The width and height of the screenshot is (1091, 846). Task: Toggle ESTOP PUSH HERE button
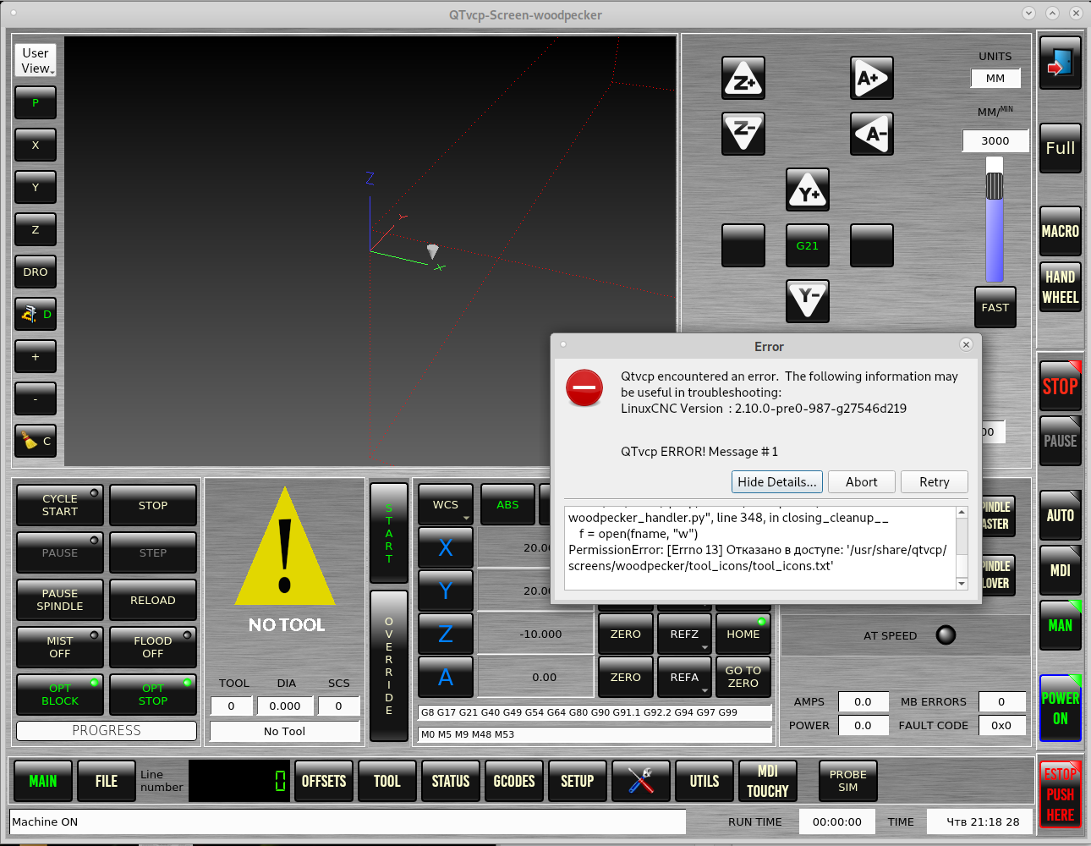click(x=1061, y=794)
